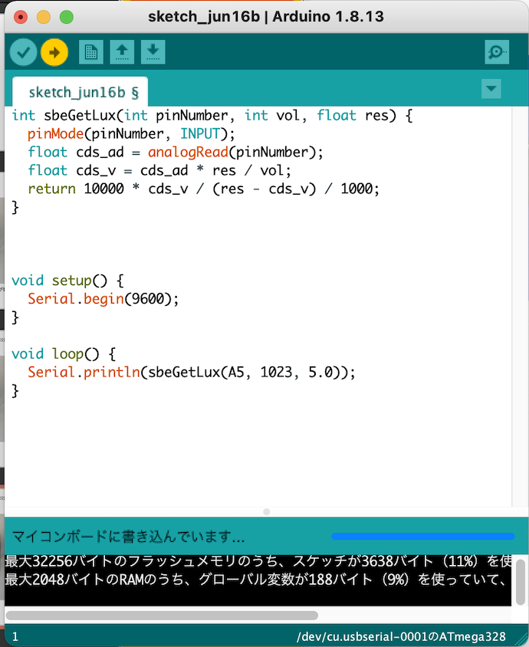
Task: Click the console horizontal scrollbar
Action: (x=162, y=616)
